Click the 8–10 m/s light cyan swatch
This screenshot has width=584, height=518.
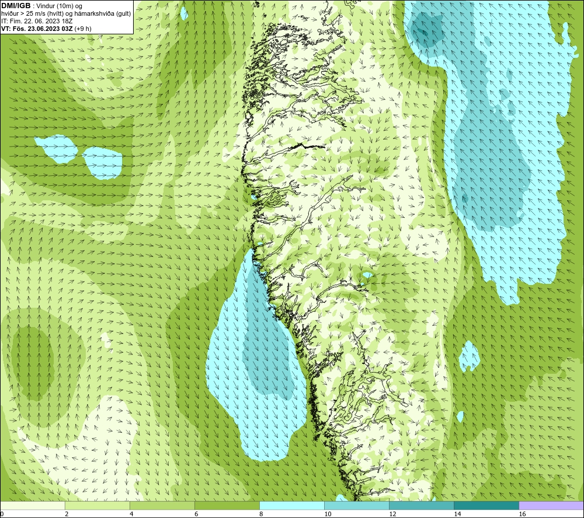click(x=292, y=506)
